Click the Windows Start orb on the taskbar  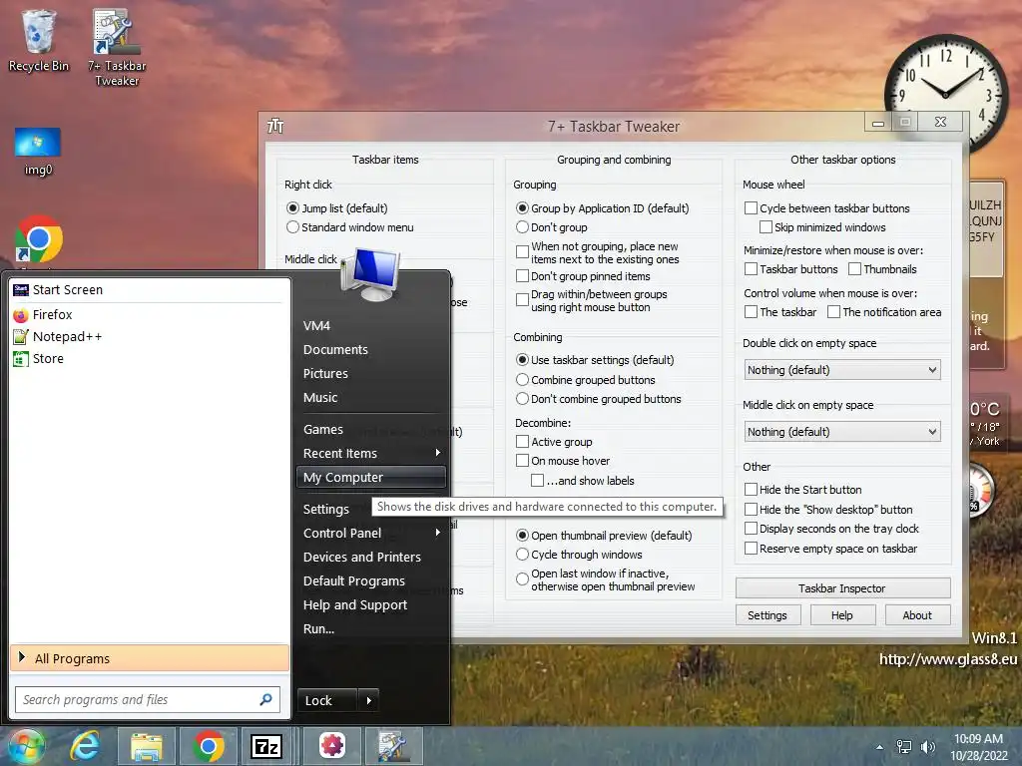pos(26,746)
